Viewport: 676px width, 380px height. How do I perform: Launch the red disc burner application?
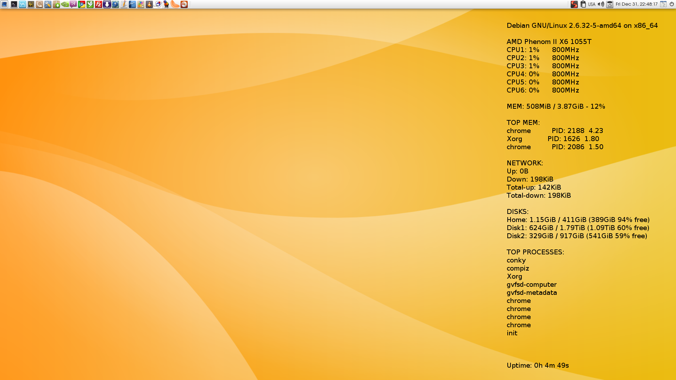[184, 4]
